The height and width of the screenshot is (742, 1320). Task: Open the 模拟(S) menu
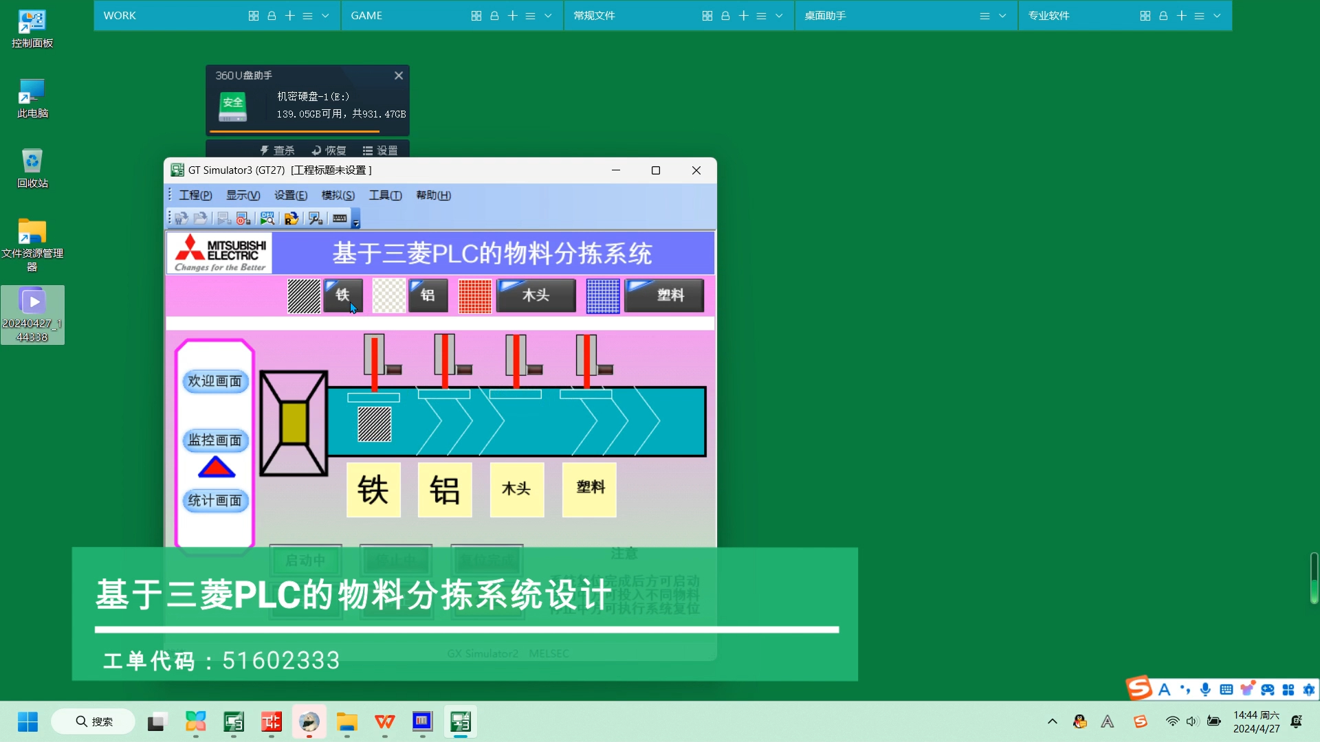(338, 195)
